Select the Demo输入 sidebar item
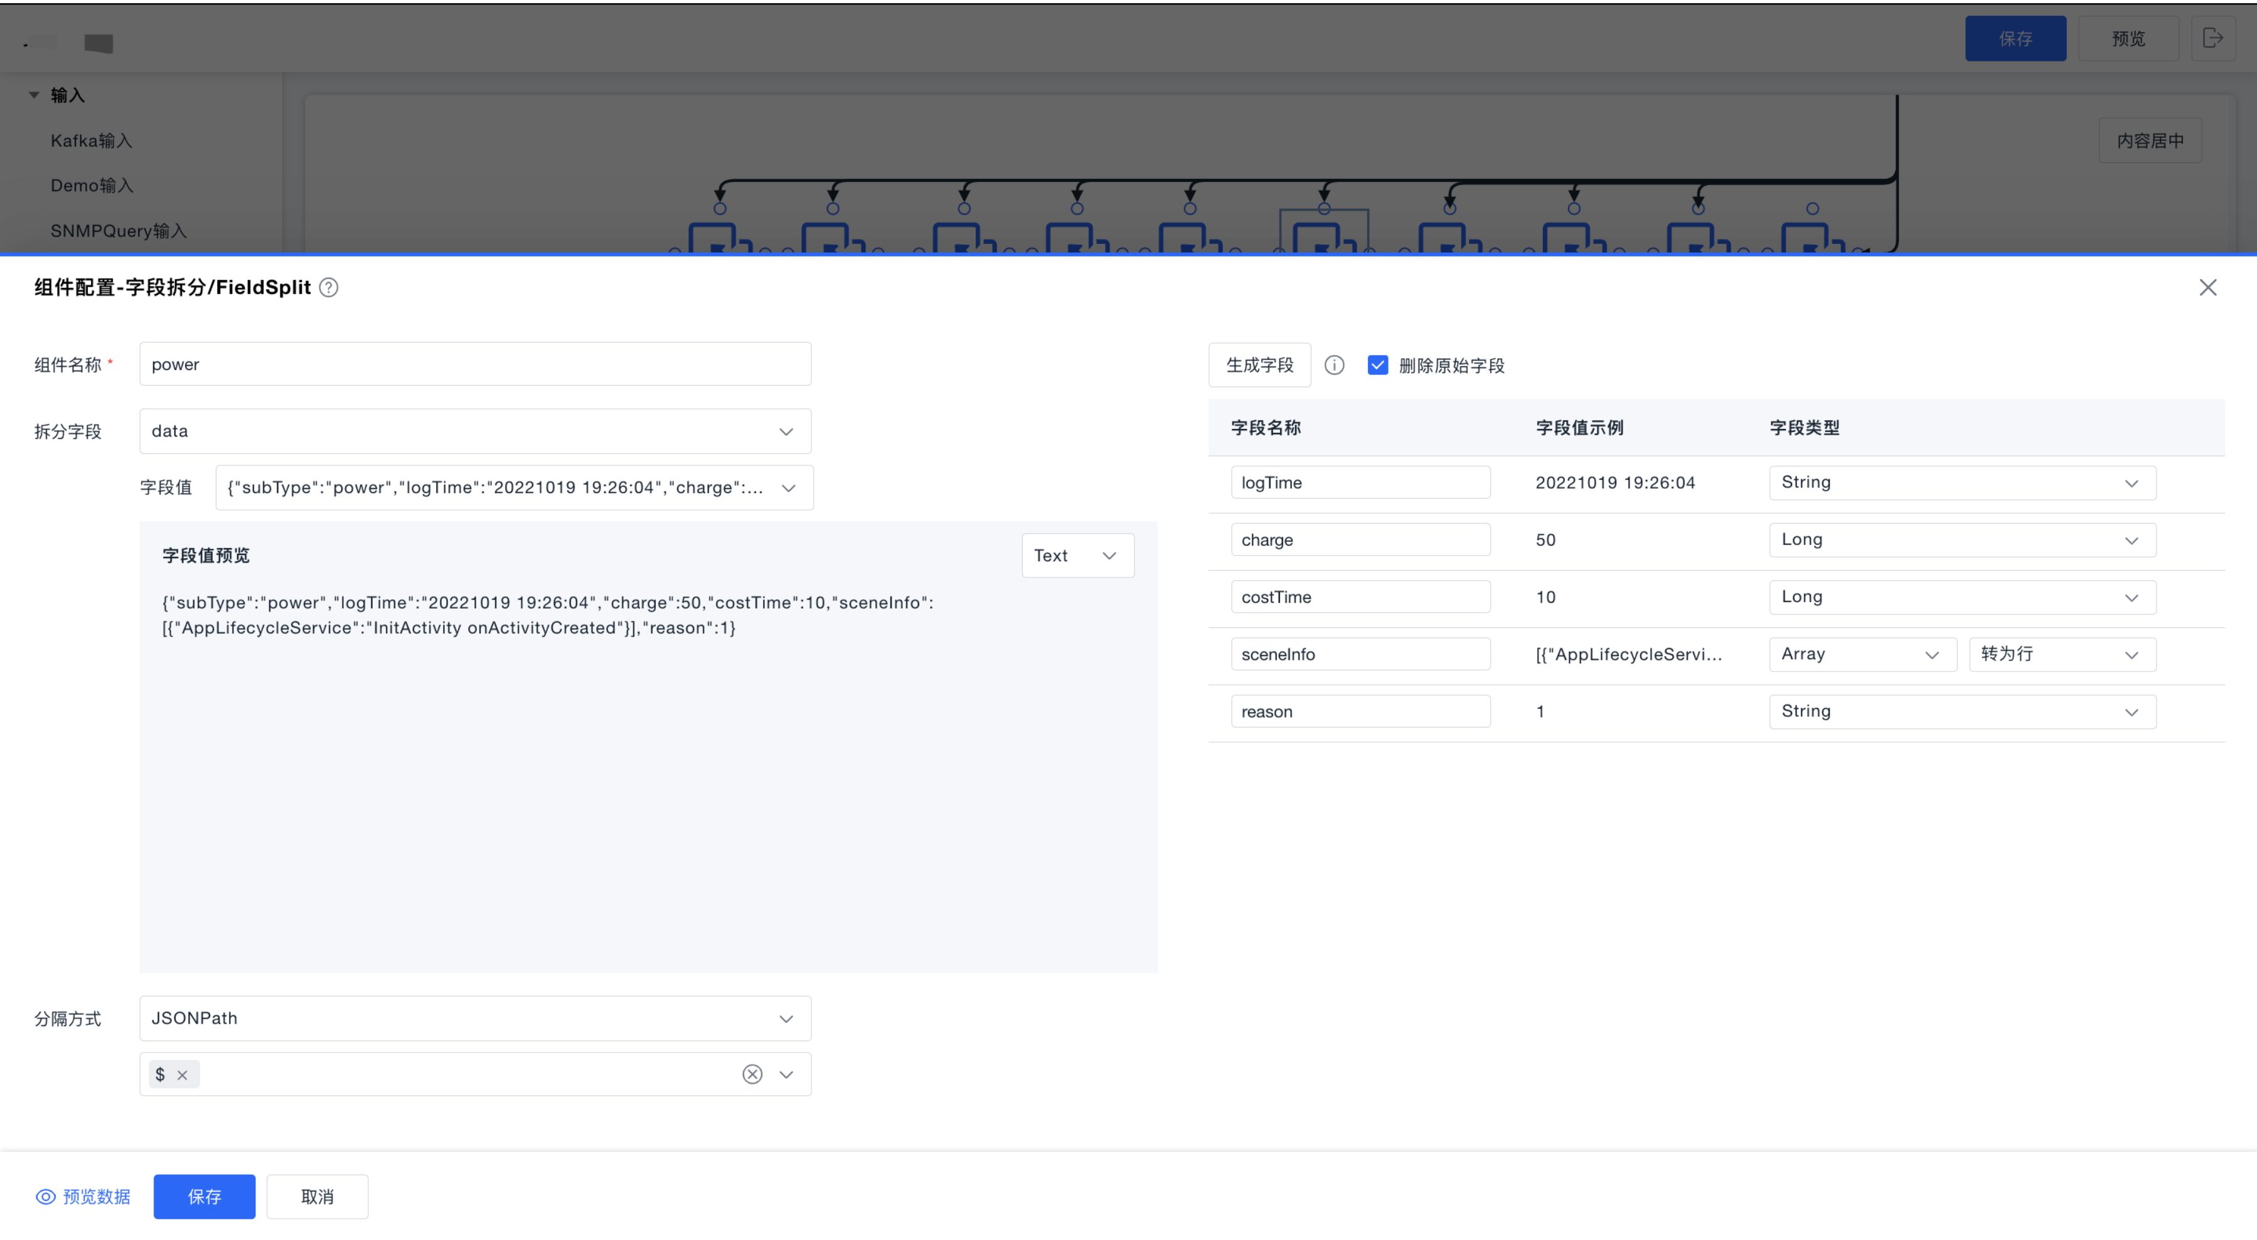Screen dimensions: 2257x1240 click(91, 186)
